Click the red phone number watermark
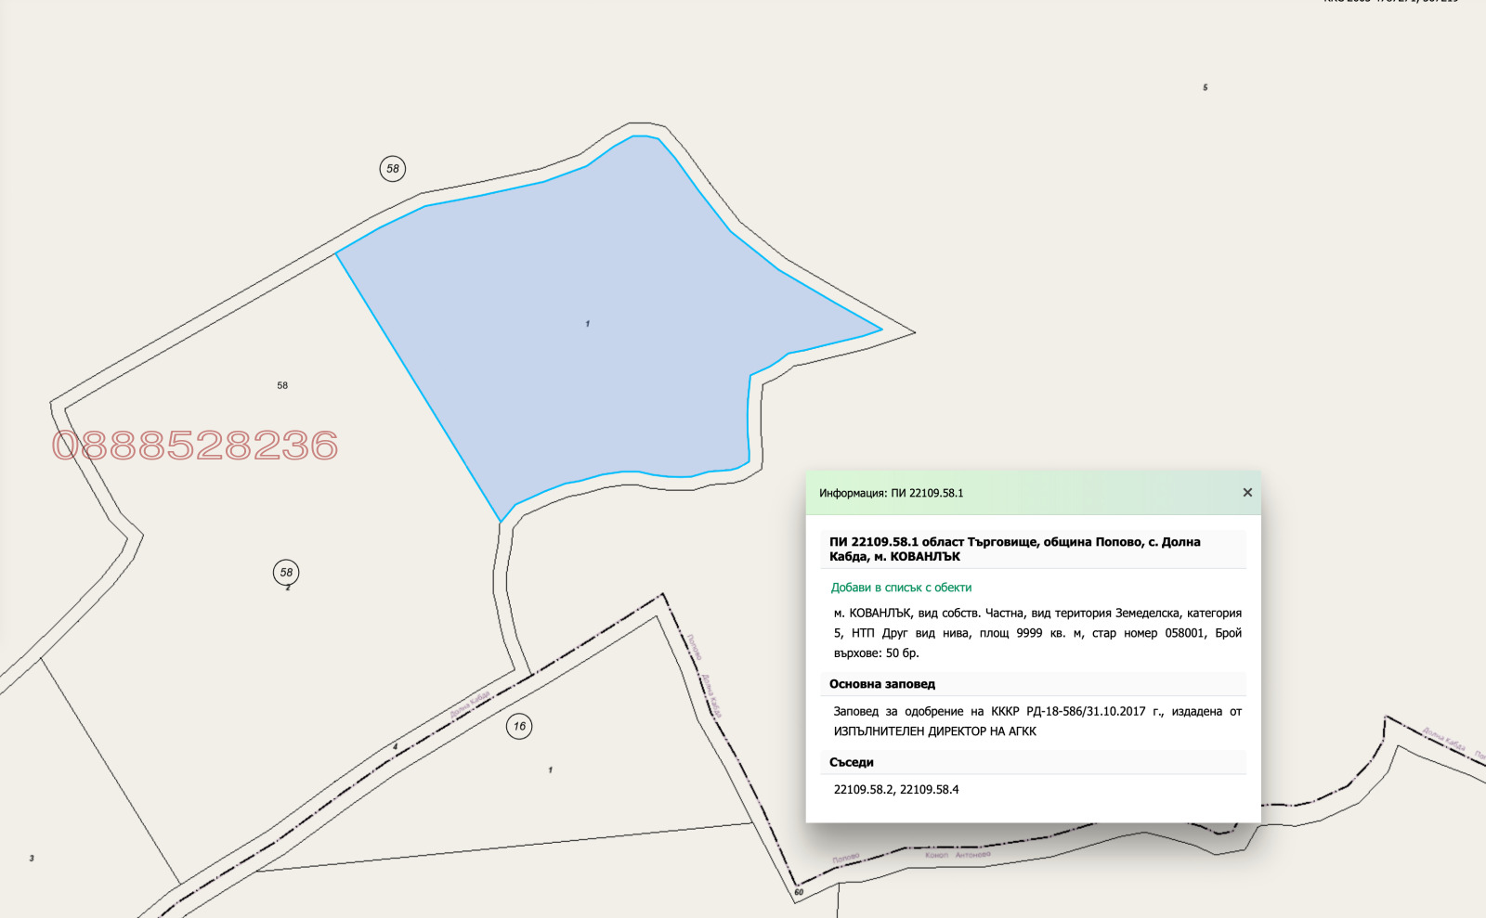This screenshot has height=918, width=1486. (x=195, y=446)
